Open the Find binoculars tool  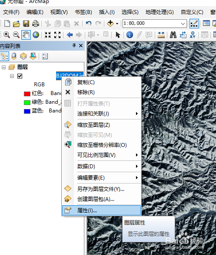click(x=173, y=34)
